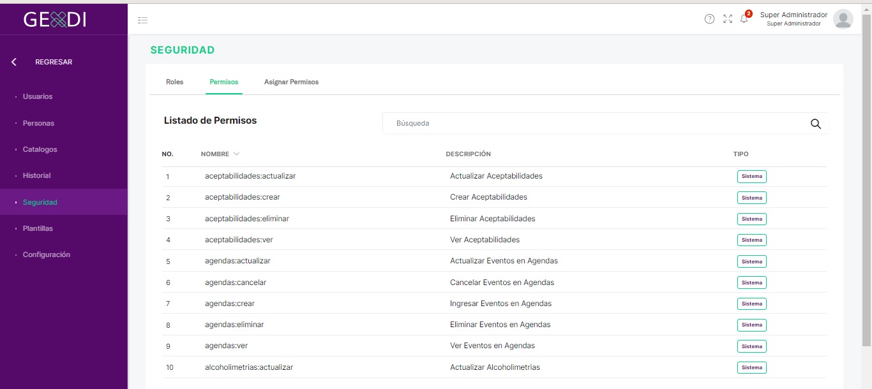Click Sistema tag for agendas:eliminar

point(751,325)
